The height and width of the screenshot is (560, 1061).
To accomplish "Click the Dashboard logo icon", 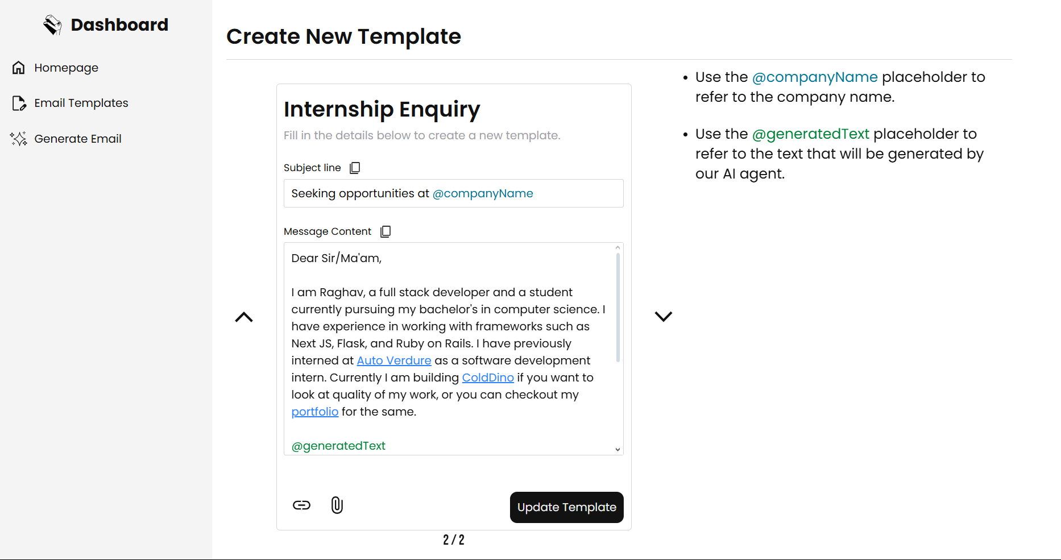I will pos(52,25).
